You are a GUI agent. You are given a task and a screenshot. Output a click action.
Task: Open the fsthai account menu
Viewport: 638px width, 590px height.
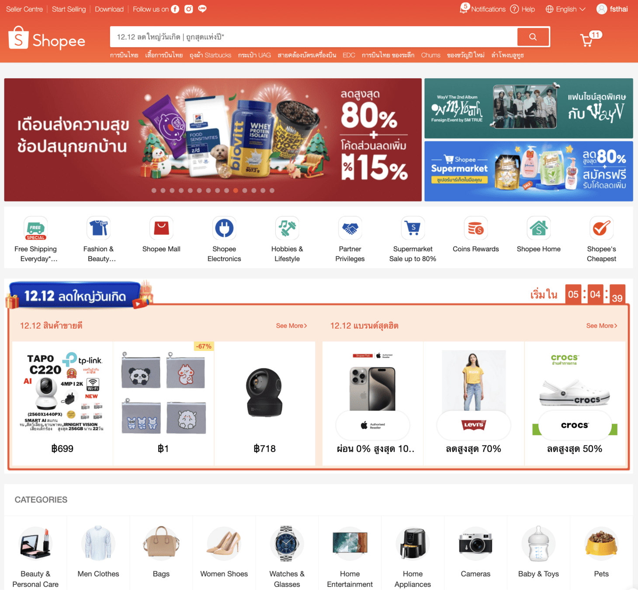pos(612,9)
